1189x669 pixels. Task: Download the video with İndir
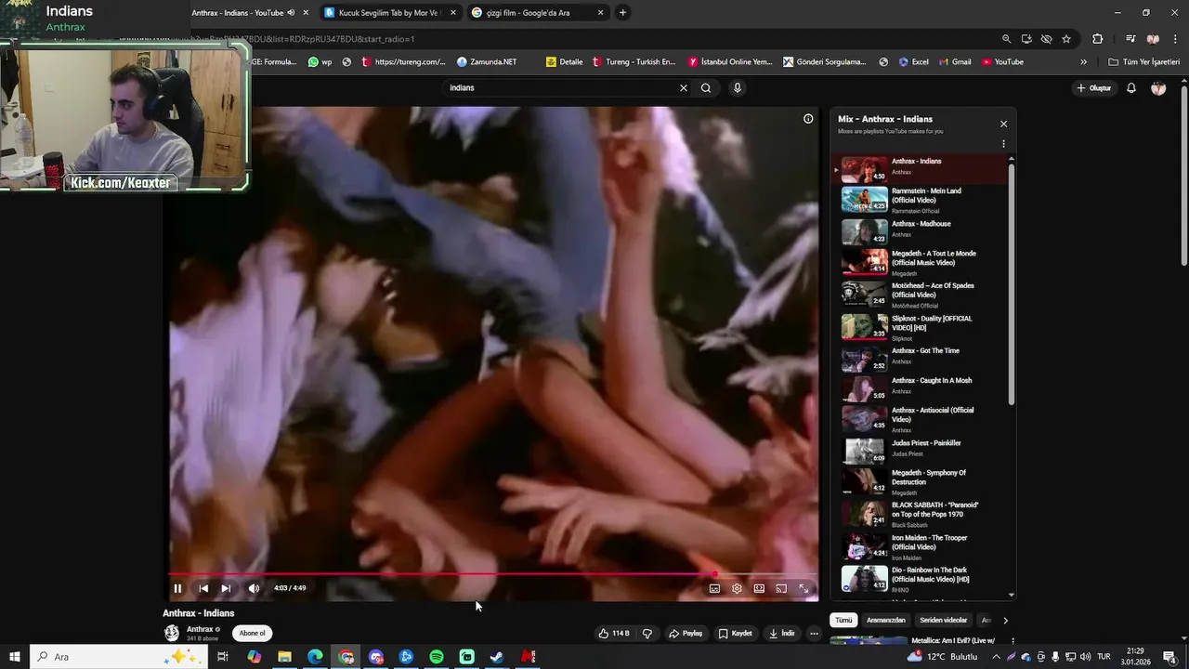pos(781,634)
